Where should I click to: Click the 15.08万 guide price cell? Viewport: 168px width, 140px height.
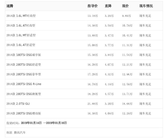(x=93, y=45)
